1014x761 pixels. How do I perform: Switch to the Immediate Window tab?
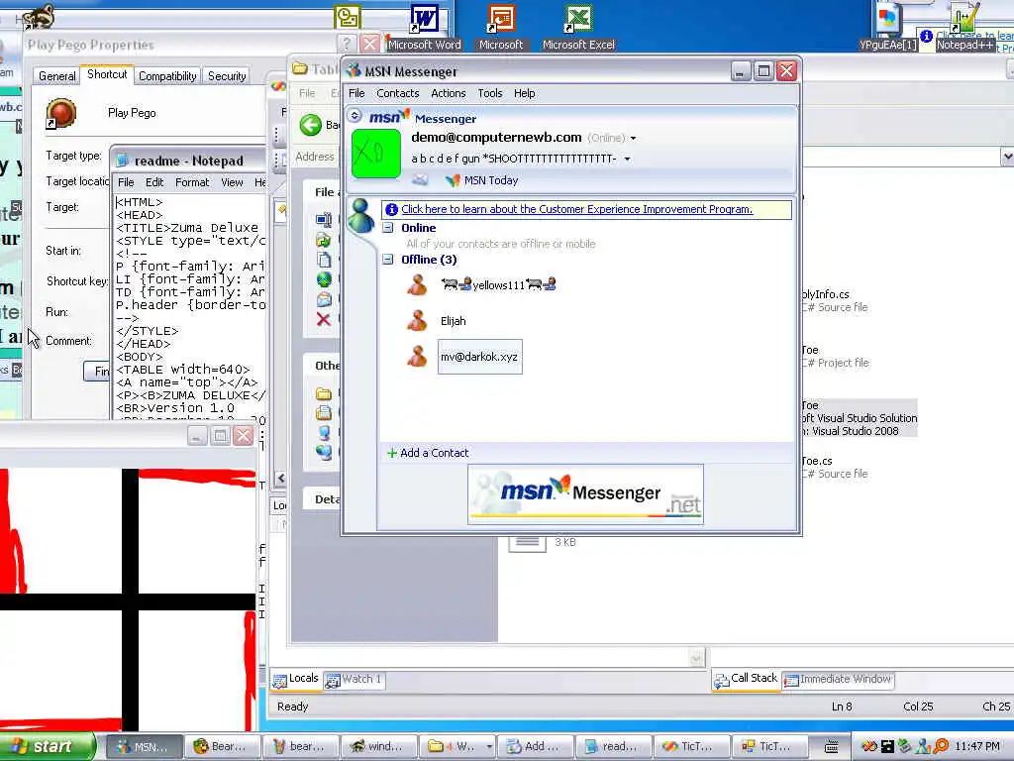838,680
